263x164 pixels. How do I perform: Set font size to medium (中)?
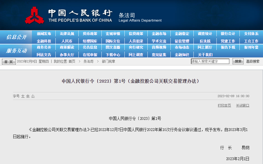pyautogui.click(x=28, y=96)
